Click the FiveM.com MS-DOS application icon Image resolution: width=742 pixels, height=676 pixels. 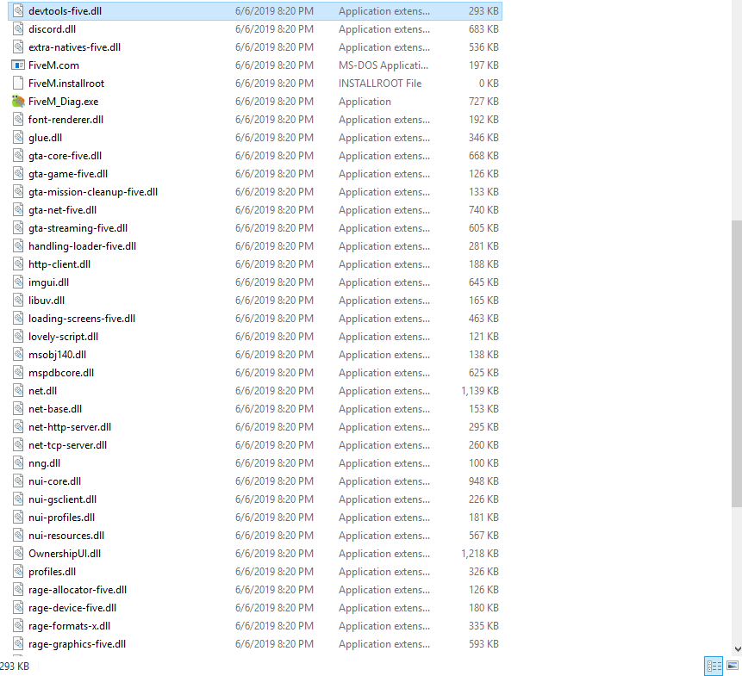(x=18, y=65)
